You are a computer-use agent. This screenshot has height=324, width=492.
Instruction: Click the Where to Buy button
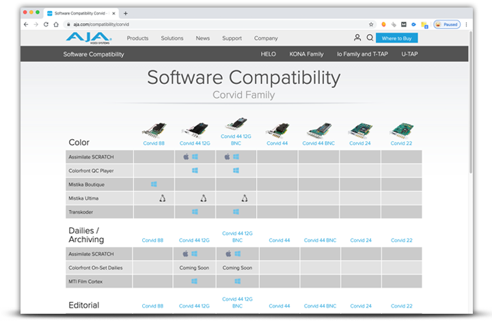point(396,38)
